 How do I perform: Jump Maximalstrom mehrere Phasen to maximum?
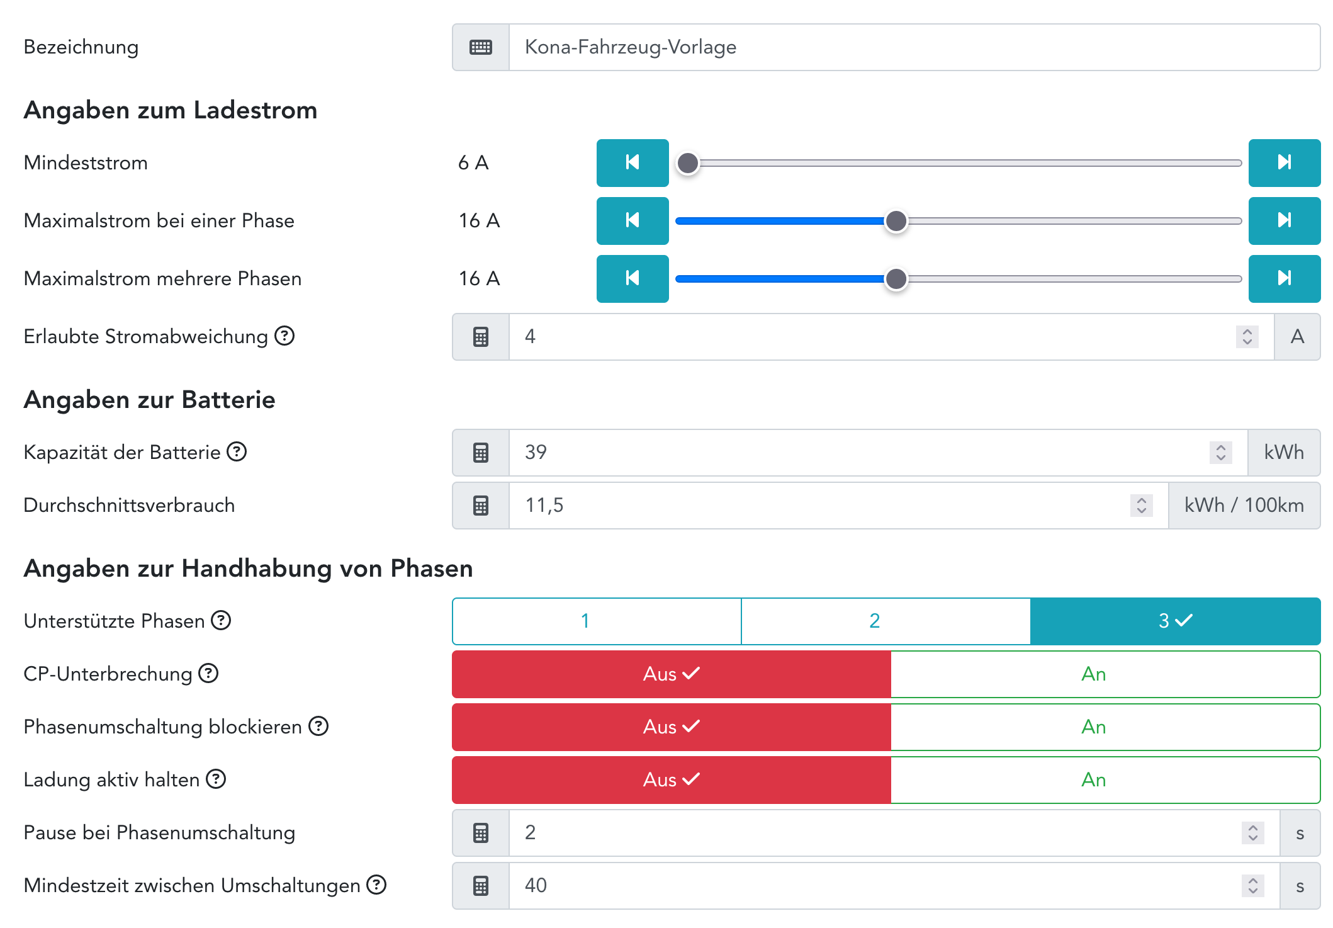pyautogui.click(x=1284, y=278)
